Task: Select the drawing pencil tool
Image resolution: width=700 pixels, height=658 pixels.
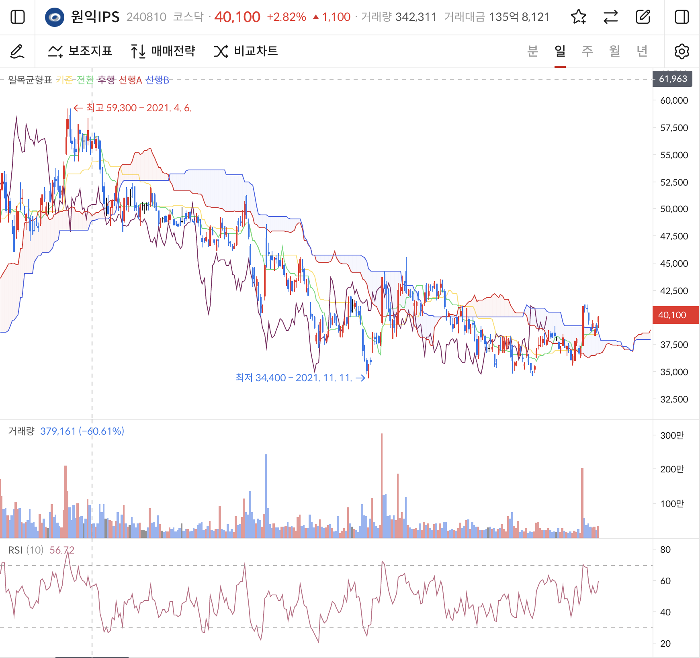Action: (17, 51)
